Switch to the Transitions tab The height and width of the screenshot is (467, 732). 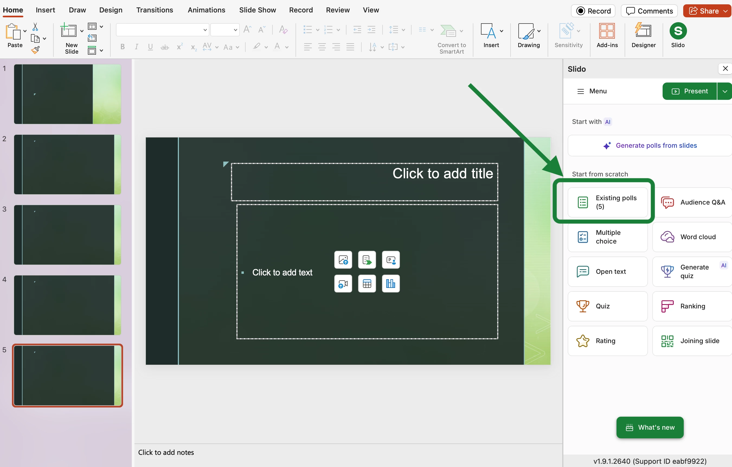click(x=155, y=10)
